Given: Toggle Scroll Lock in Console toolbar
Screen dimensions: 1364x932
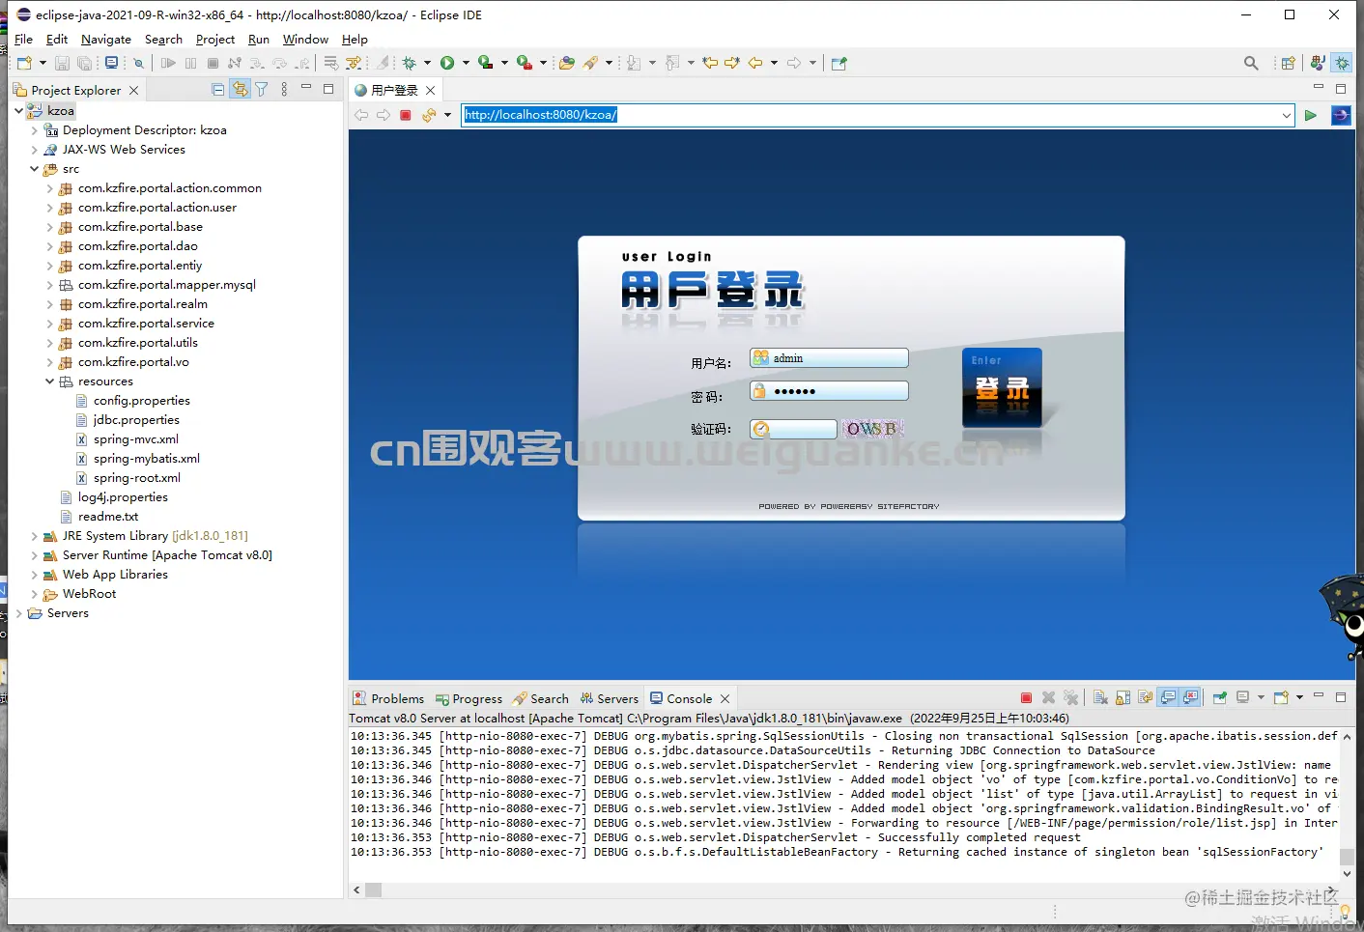Looking at the screenshot, I should 1123,697.
